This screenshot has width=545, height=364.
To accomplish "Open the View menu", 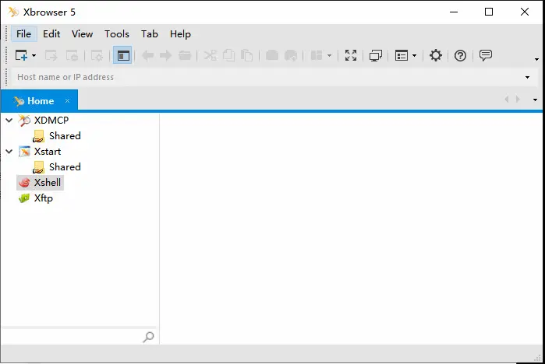I will pos(83,34).
